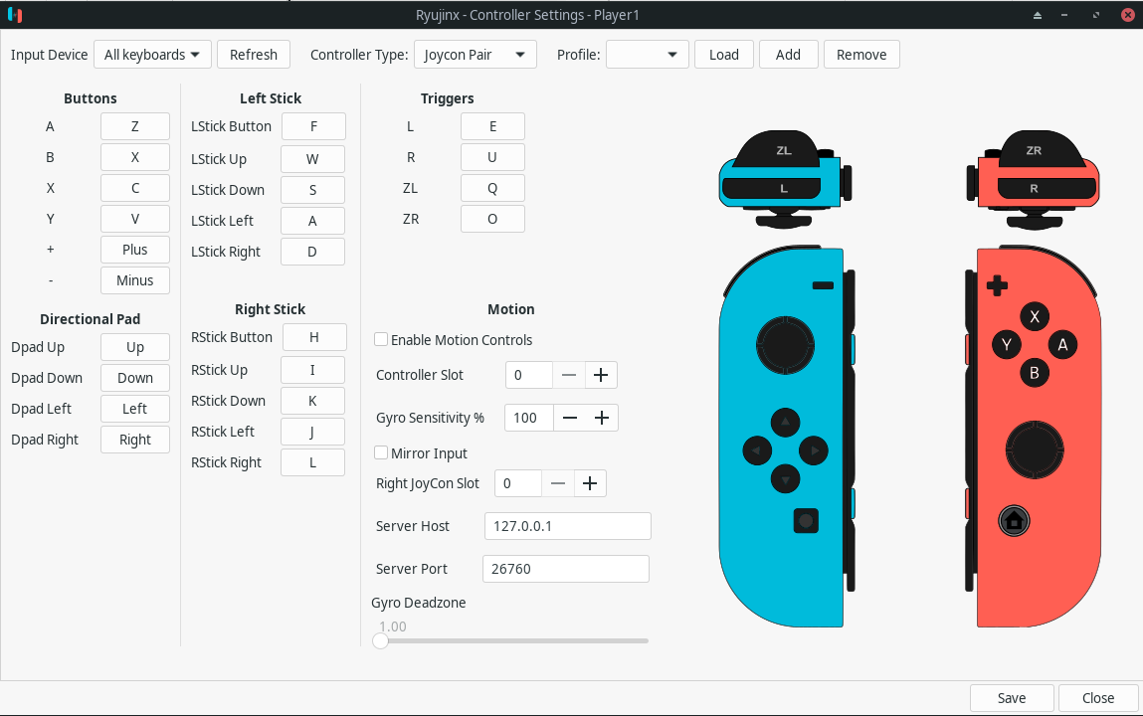Remove the selected profile
The image size is (1143, 716).
[x=861, y=55]
